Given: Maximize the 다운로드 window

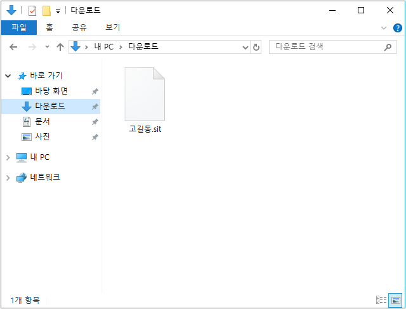Looking at the screenshot, I should pyautogui.click(x=361, y=10).
